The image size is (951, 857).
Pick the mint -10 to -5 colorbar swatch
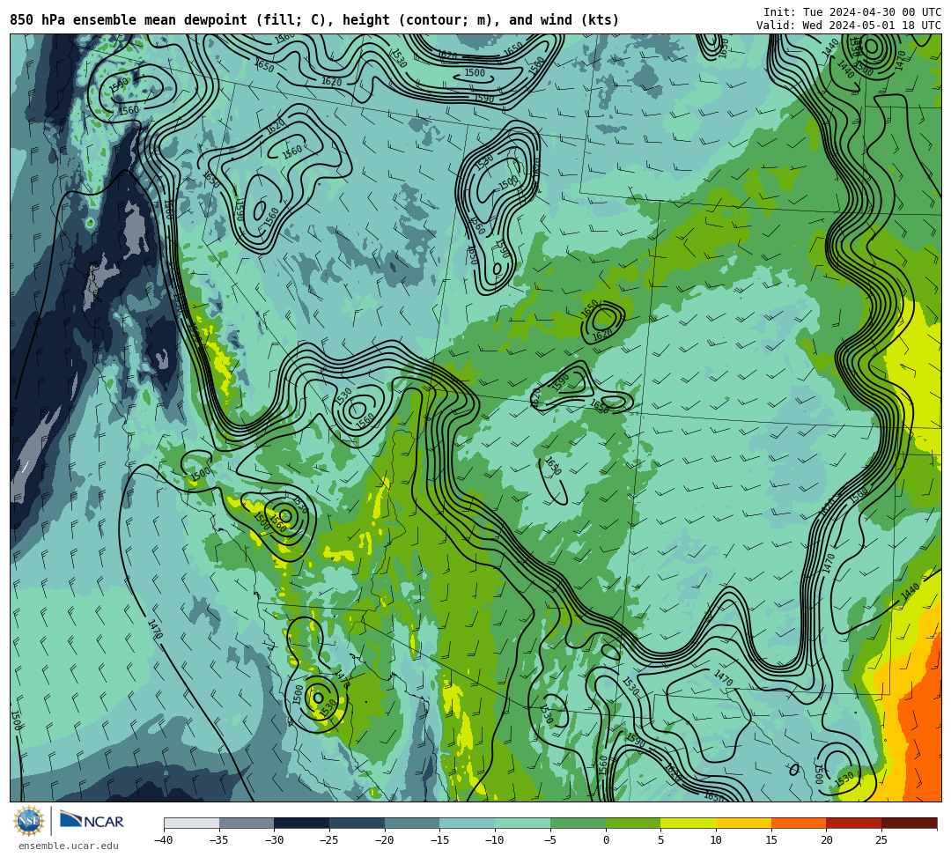(523, 823)
